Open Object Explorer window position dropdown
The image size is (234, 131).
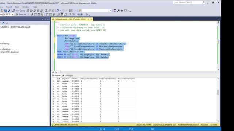coord(42,19)
